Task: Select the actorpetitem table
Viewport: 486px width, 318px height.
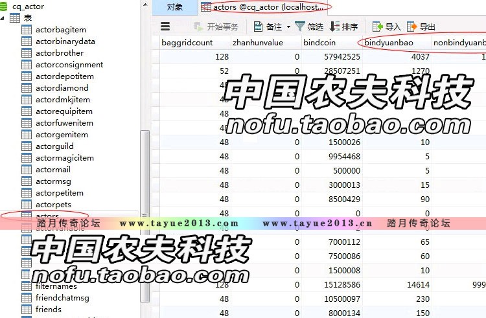Action: tap(60, 193)
